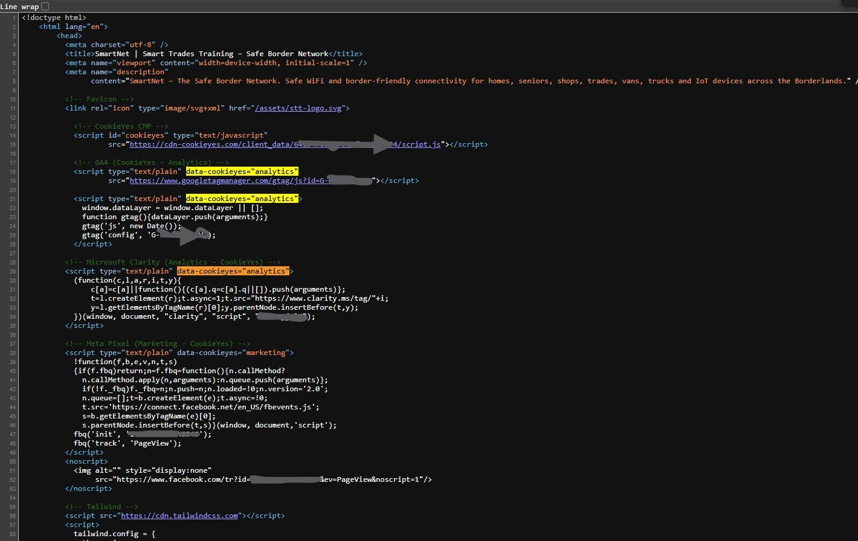Enable the Line wrap checkbox
Viewport: 858px width, 541px height.
pyautogui.click(x=45, y=6)
